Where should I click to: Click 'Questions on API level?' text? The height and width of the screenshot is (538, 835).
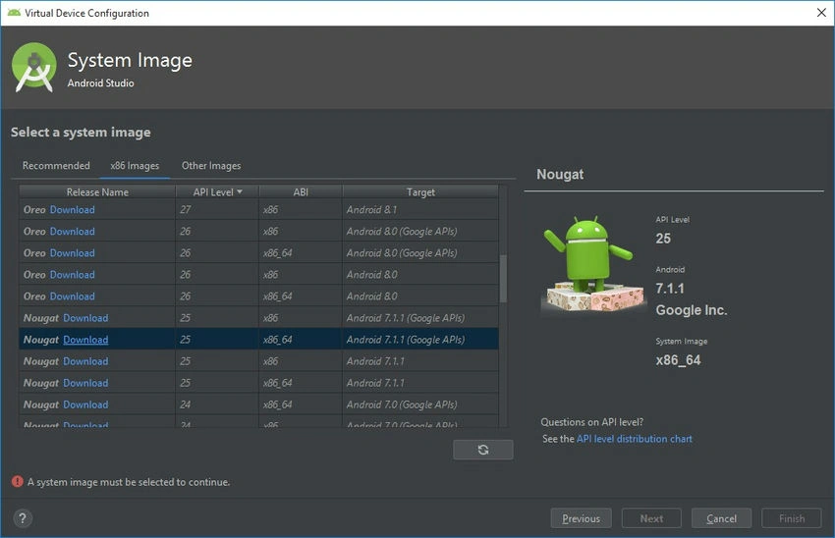coord(592,422)
